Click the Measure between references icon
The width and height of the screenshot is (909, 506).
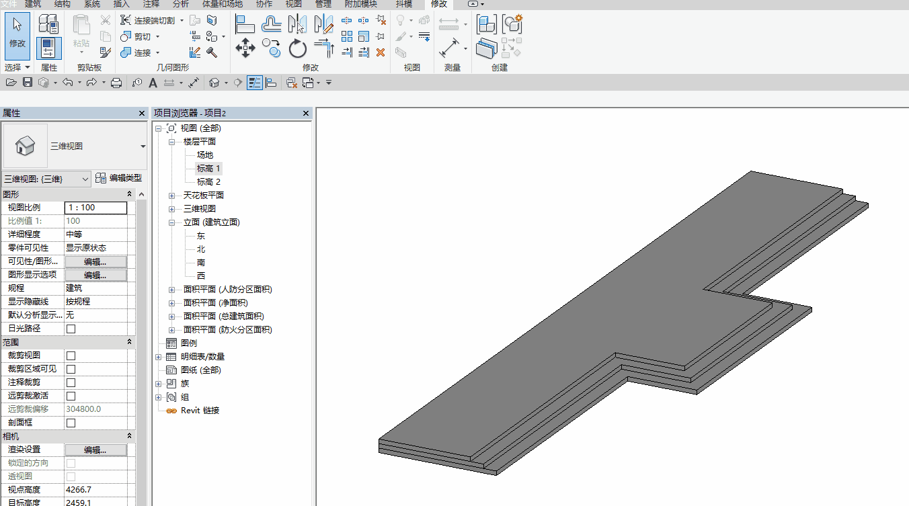[x=448, y=25]
